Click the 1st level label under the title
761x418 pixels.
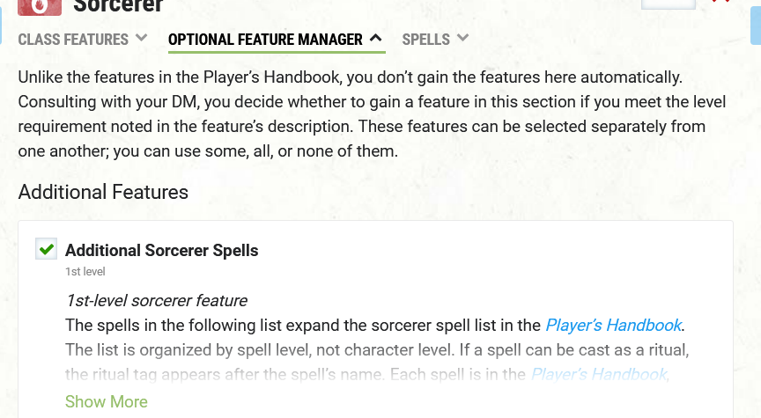[85, 272]
